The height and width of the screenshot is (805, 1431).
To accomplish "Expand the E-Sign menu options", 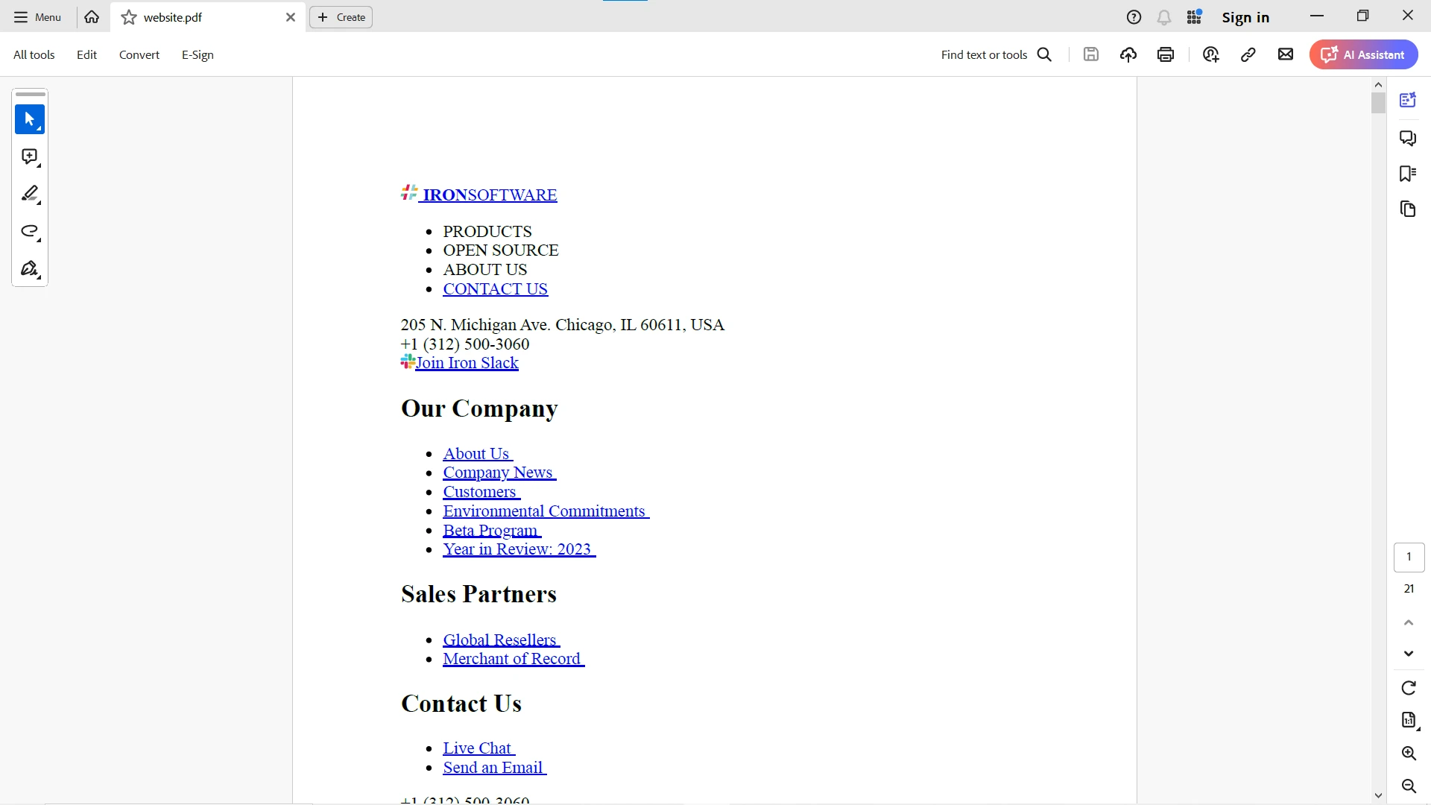I will tap(197, 54).
